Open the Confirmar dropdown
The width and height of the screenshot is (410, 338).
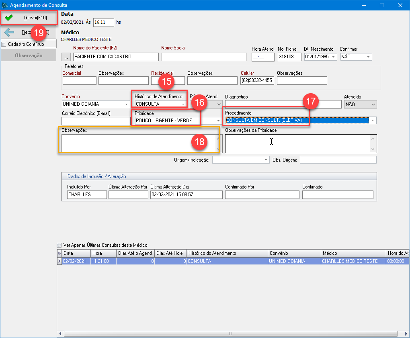369,57
